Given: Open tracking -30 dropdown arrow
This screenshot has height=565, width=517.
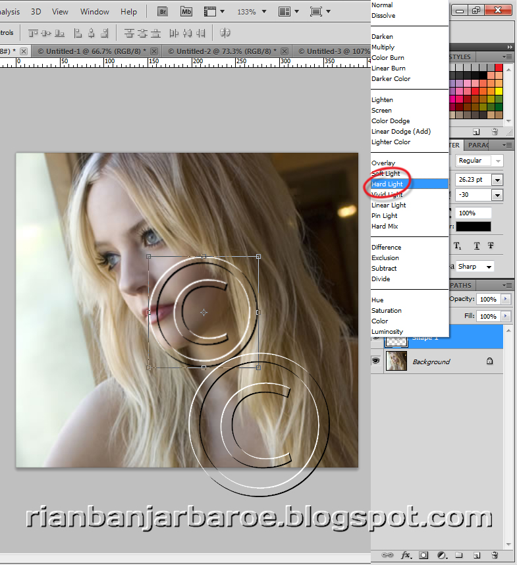Looking at the screenshot, I should (497, 196).
